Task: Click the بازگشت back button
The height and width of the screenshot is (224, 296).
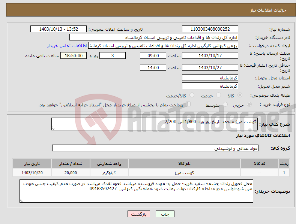Action: click(139, 214)
